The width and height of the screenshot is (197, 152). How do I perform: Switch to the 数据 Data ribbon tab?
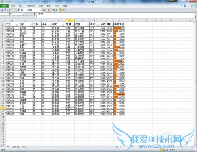[x=49, y=6]
